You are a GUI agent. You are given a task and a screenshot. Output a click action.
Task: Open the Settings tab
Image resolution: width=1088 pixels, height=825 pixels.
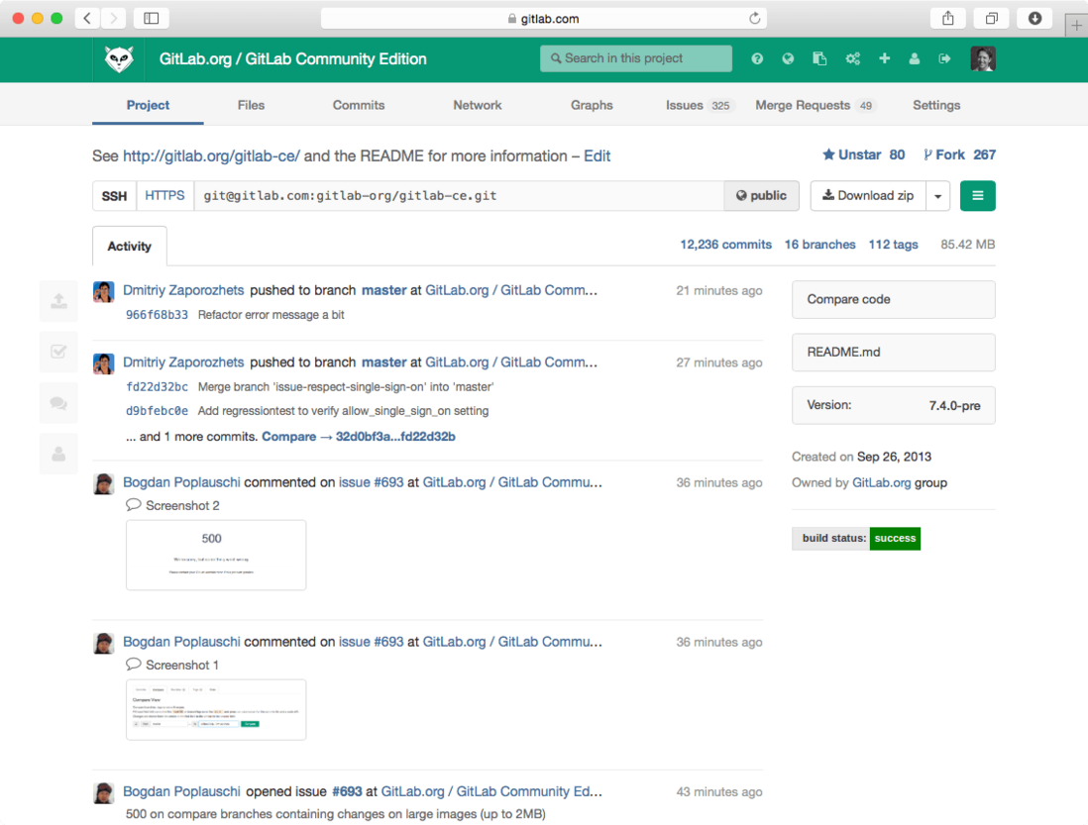click(936, 105)
